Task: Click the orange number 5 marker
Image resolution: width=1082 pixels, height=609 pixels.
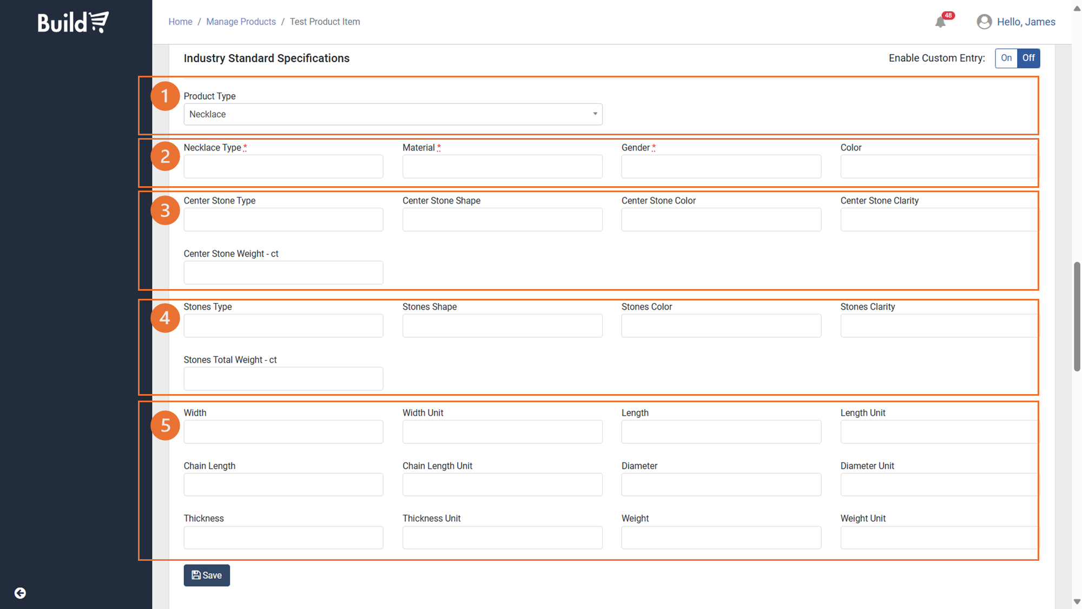Action: (165, 425)
